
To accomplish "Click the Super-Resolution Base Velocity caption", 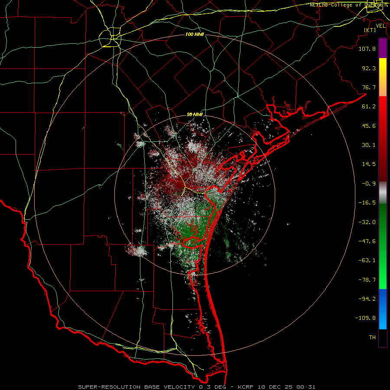I will pyautogui.click(x=197, y=387).
